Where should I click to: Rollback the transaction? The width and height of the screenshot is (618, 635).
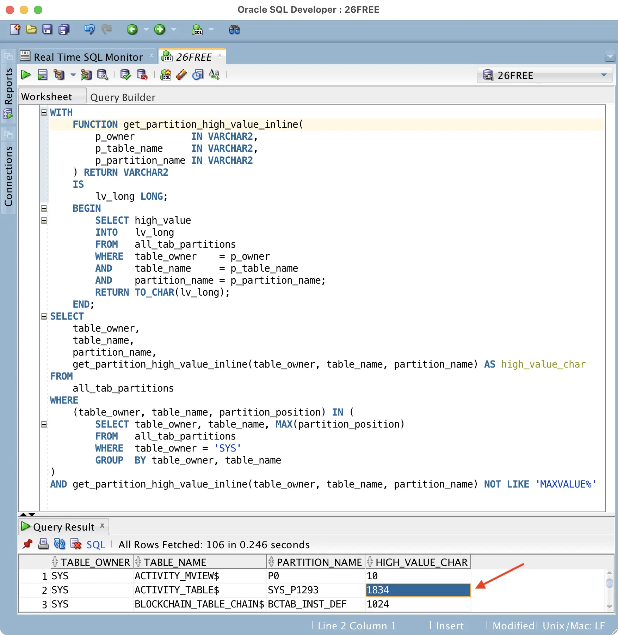coord(142,75)
